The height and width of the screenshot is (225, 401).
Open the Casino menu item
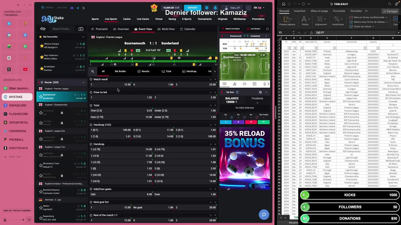[127, 19]
